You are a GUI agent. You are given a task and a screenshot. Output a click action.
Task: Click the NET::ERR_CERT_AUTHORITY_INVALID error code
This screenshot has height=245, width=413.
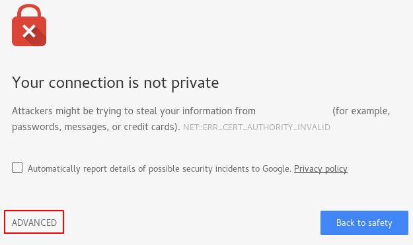[256, 127]
